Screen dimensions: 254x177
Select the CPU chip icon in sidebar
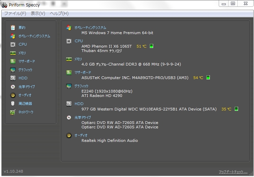click(x=13, y=44)
